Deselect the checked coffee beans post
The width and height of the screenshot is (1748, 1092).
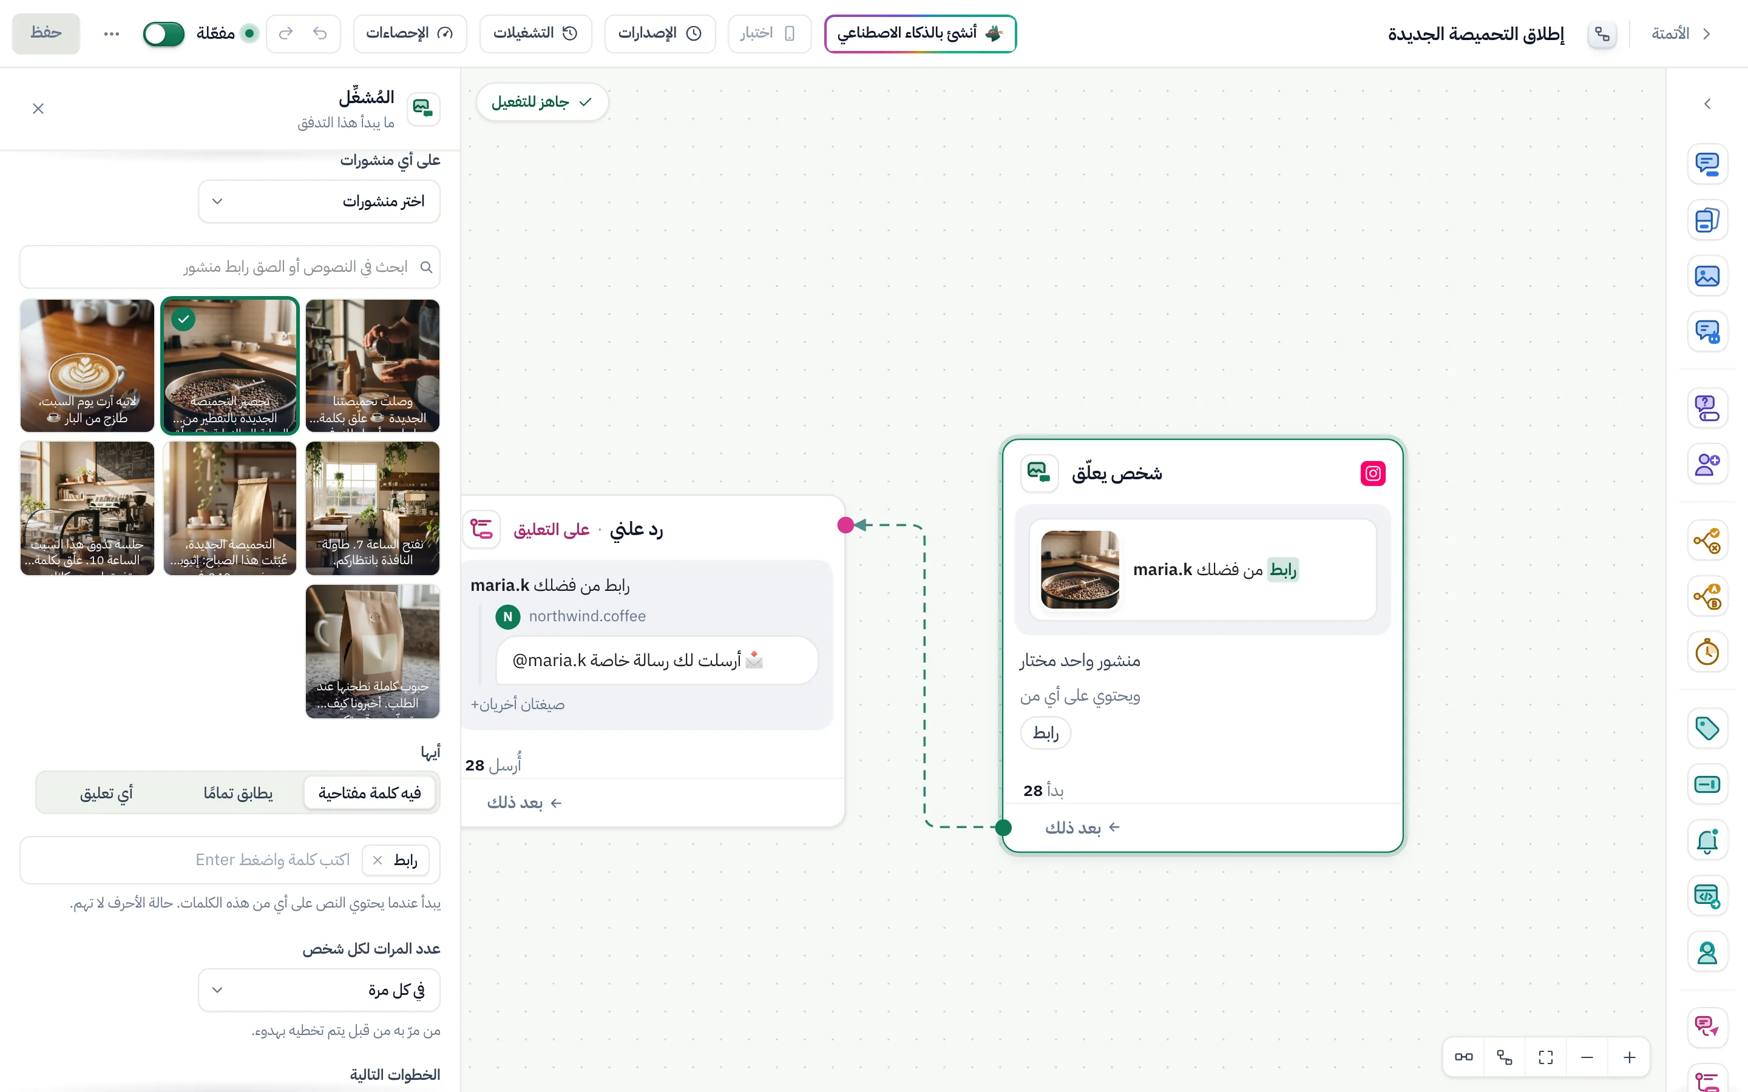(229, 365)
